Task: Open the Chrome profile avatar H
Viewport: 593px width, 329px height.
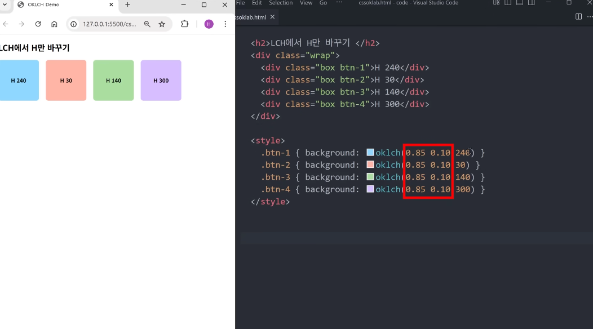Action: [x=209, y=24]
